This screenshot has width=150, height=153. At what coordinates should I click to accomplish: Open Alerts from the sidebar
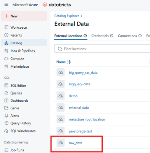[24, 116]
